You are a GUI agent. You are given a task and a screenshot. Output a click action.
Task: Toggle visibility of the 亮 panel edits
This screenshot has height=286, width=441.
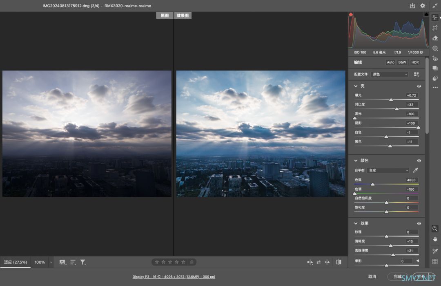[419, 86]
